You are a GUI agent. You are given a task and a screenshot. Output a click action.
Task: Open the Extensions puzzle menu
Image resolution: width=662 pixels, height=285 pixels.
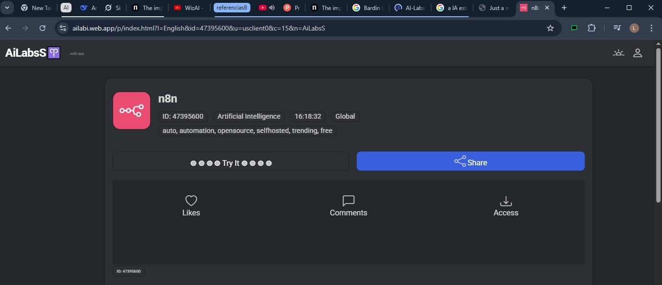(591, 28)
